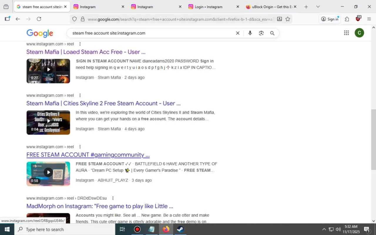Open the Loaed Steam Acc Free result link
Screen dimensions: 376x235
[86, 52]
